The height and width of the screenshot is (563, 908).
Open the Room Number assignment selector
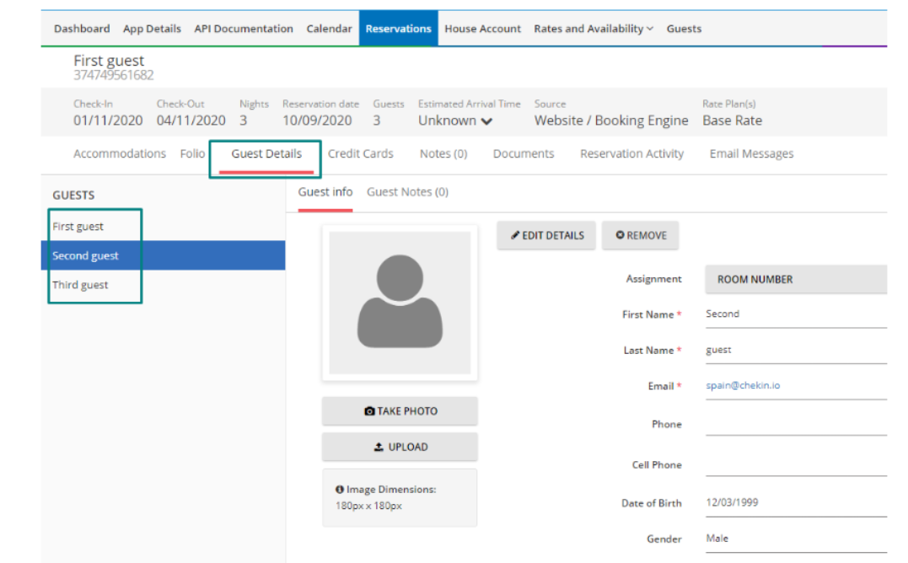coord(795,280)
